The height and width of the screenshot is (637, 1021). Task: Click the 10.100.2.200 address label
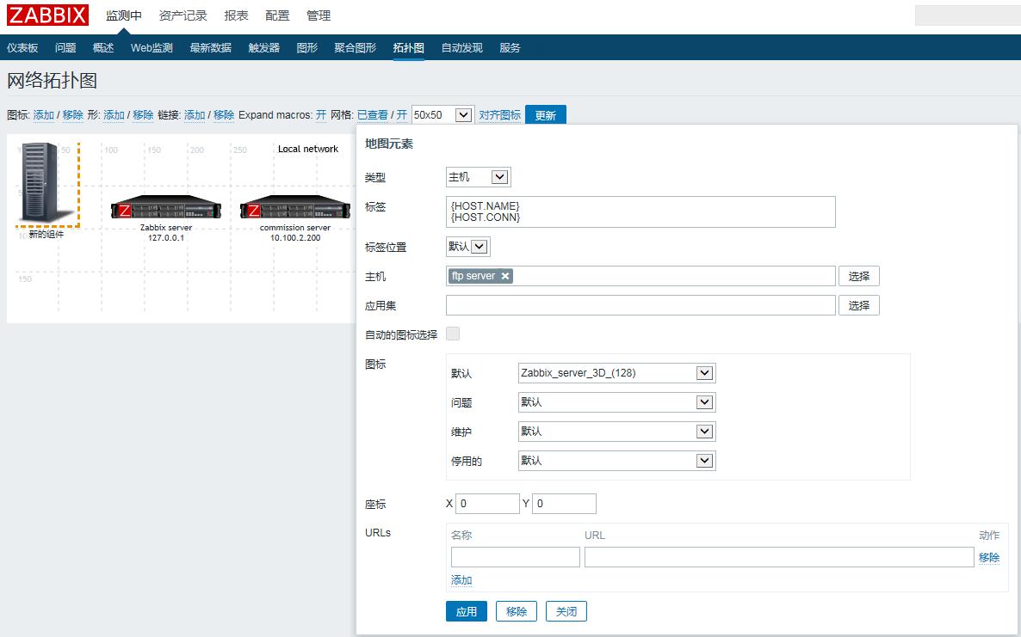pos(295,238)
